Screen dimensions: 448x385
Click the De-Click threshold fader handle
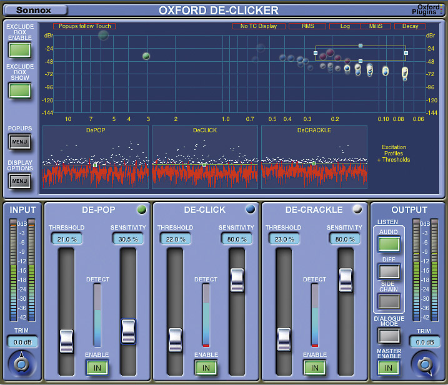tap(175, 339)
